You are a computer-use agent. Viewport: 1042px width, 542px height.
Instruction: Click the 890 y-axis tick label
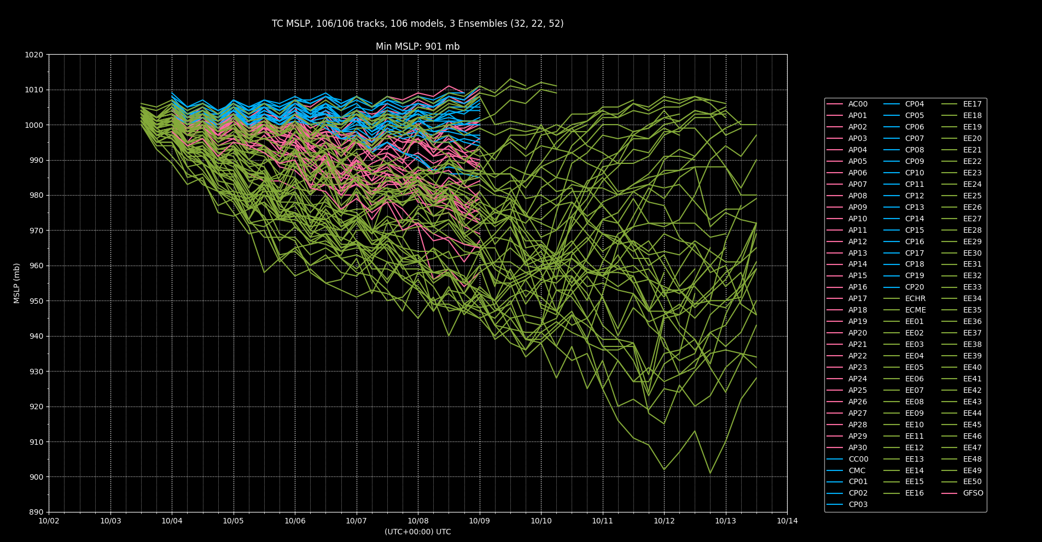tap(36, 512)
